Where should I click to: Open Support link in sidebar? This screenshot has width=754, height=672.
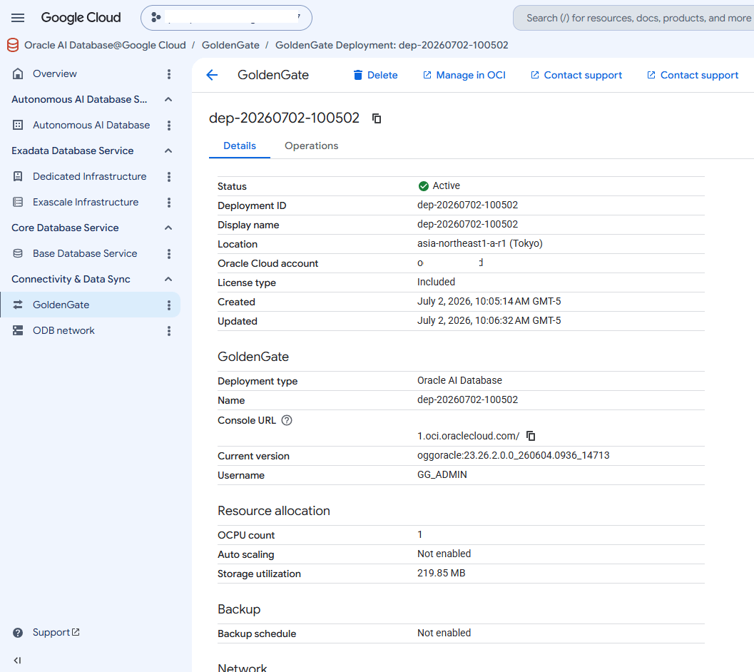click(x=56, y=633)
